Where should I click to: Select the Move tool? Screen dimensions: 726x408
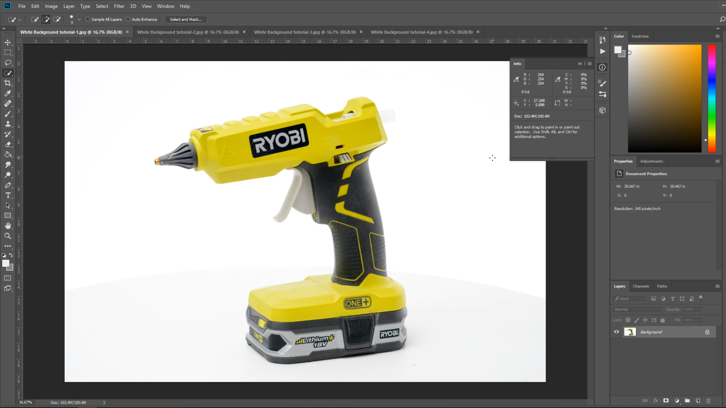(x=8, y=42)
